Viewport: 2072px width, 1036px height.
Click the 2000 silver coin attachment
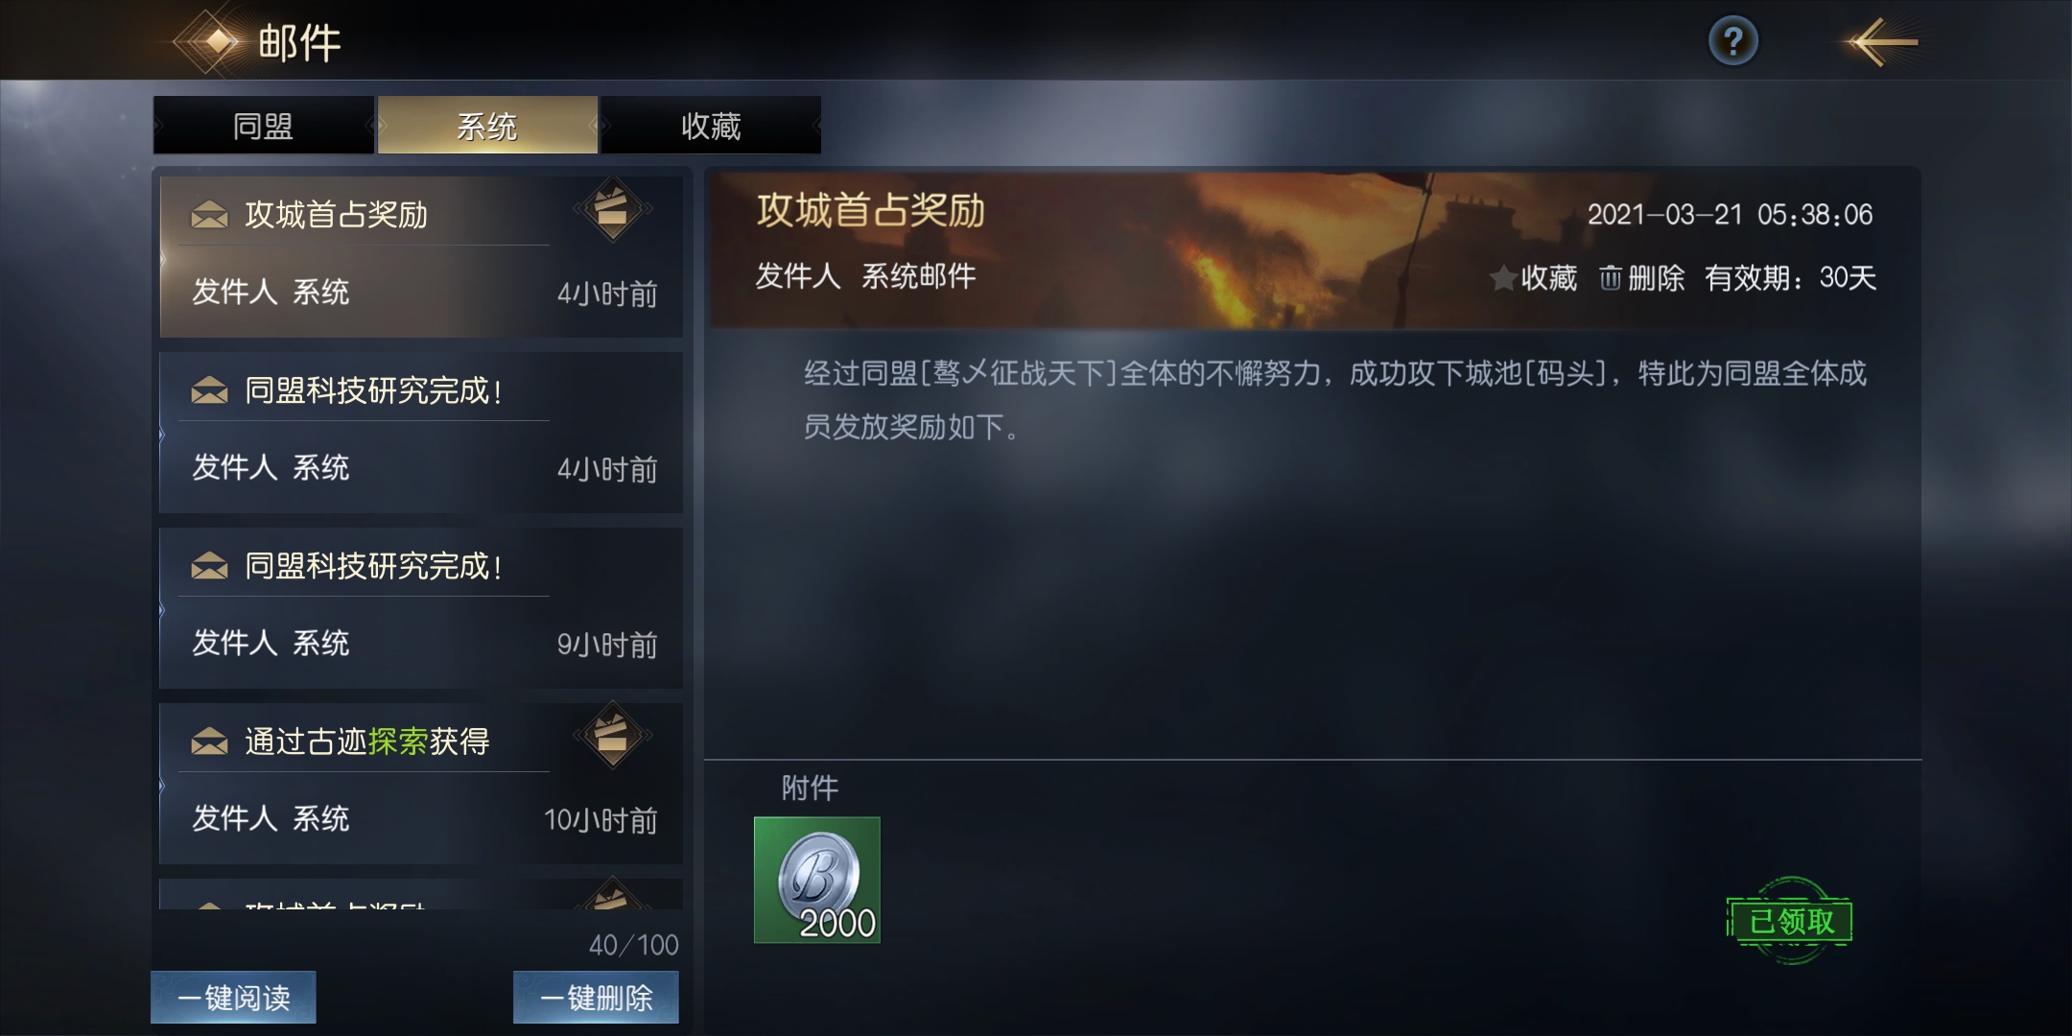[817, 880]
